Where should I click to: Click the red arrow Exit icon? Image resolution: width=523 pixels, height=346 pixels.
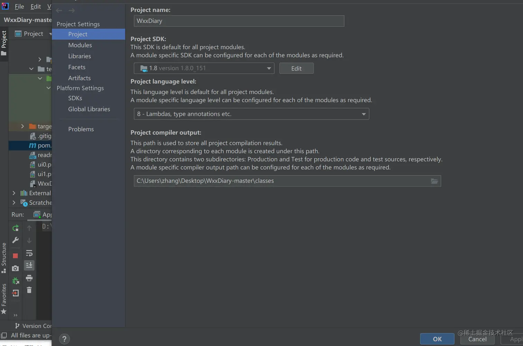15,293
